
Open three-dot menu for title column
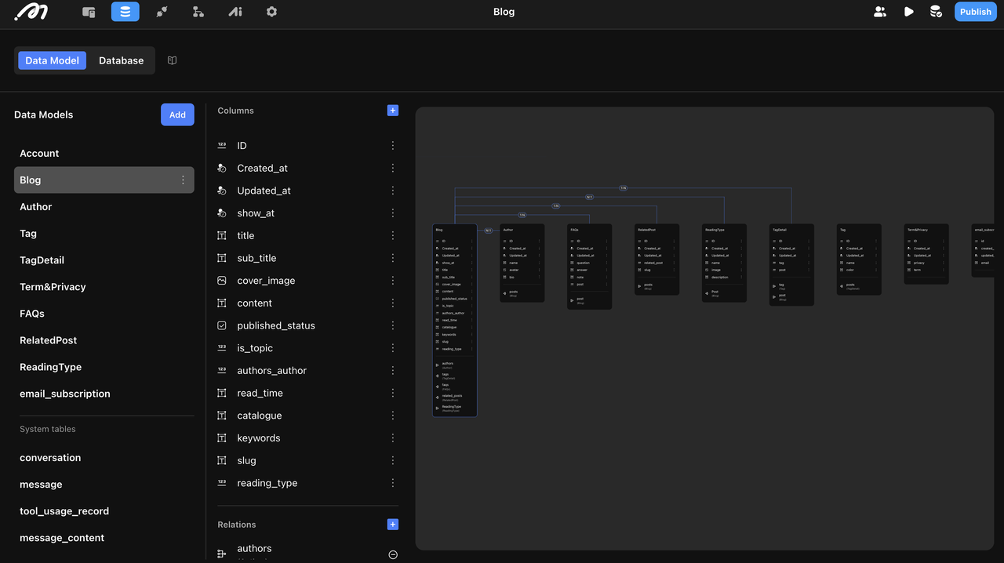pyautogui.click(x=393, y=235)
